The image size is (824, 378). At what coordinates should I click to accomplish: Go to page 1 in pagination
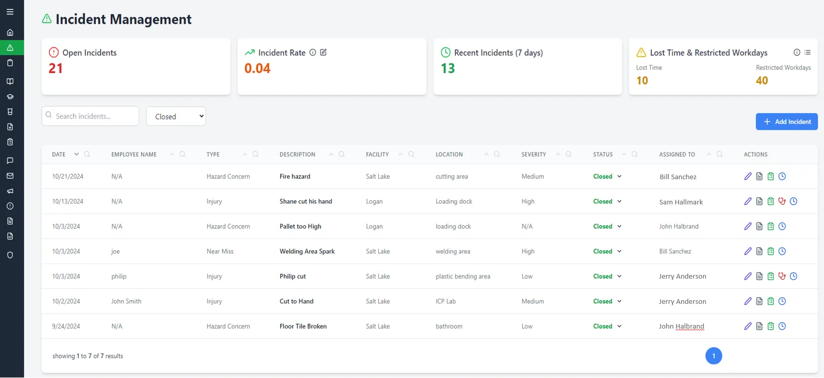coord(714,356)
